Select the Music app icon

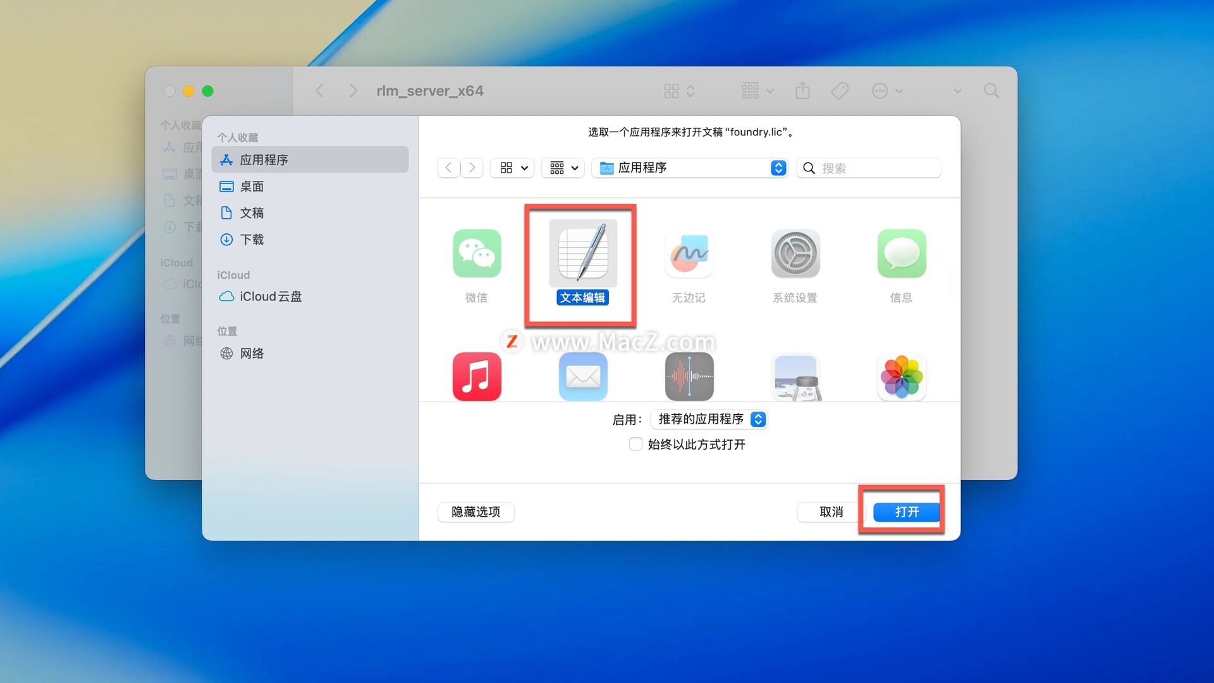click(477, 377)
